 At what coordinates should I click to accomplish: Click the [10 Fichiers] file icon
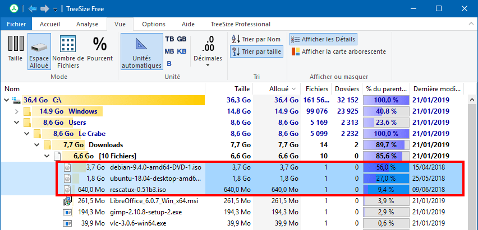tap(57, 156)
